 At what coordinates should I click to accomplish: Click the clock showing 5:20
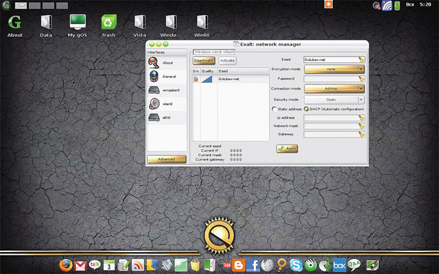(425, 5)
